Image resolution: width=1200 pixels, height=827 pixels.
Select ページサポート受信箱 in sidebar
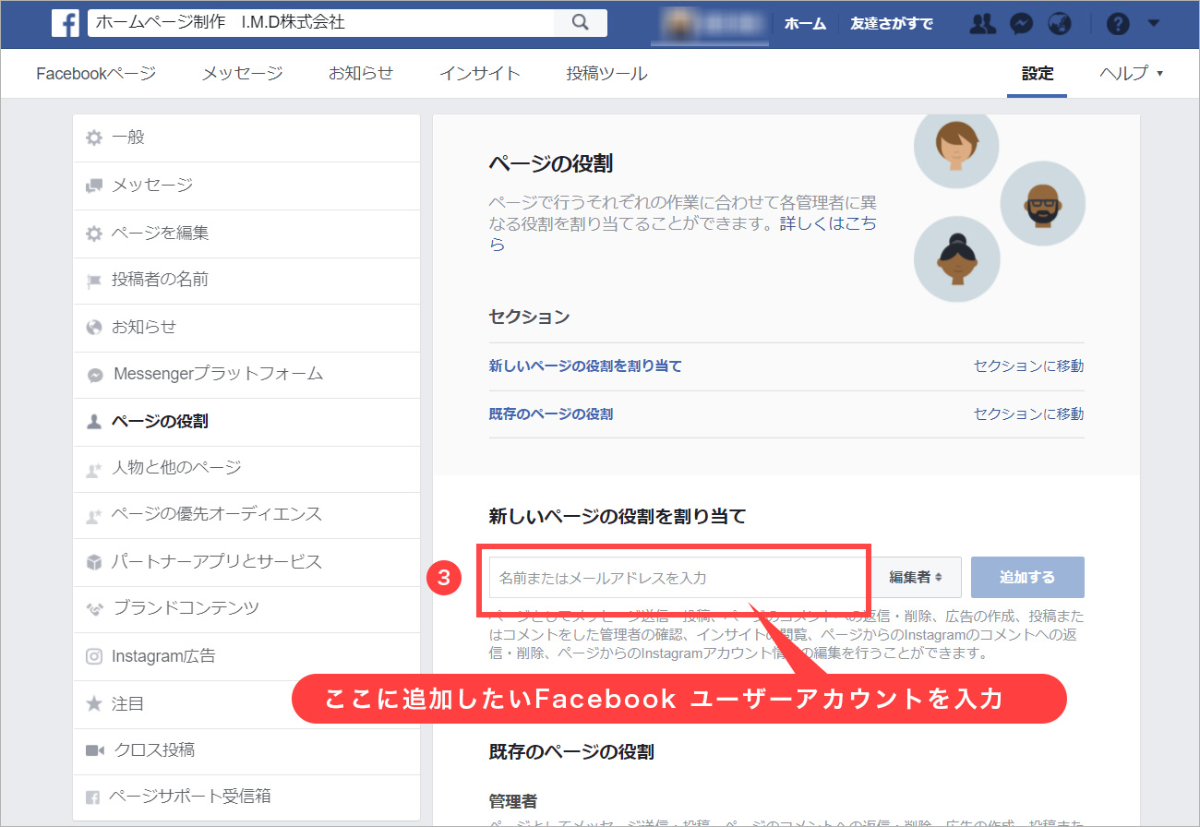[x=246, y=797]
